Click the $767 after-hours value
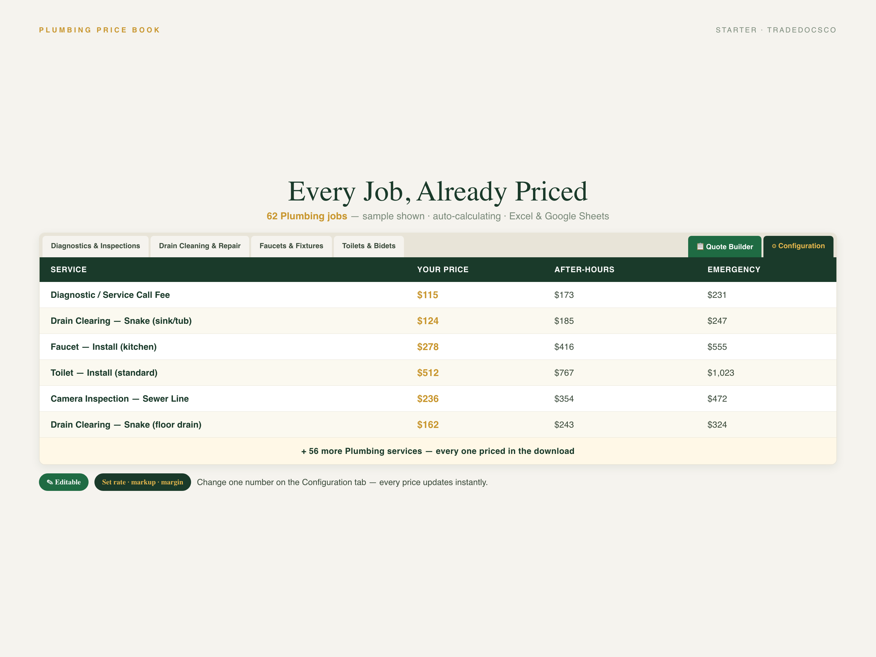 [x=564, y=373]
